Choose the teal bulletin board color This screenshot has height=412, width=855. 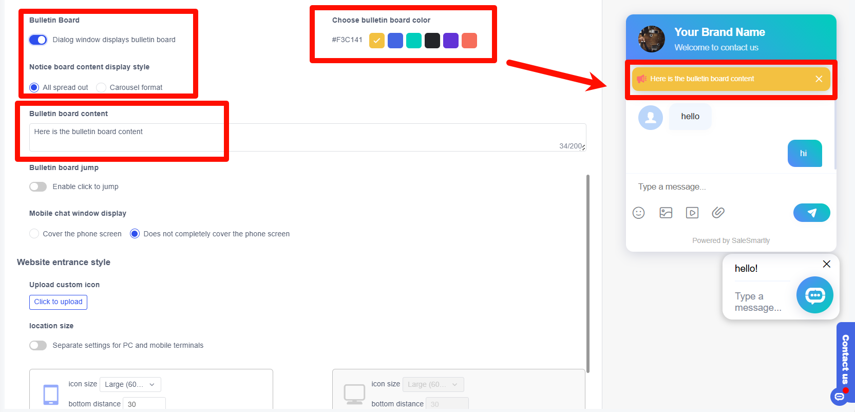[x=414, y=41]
